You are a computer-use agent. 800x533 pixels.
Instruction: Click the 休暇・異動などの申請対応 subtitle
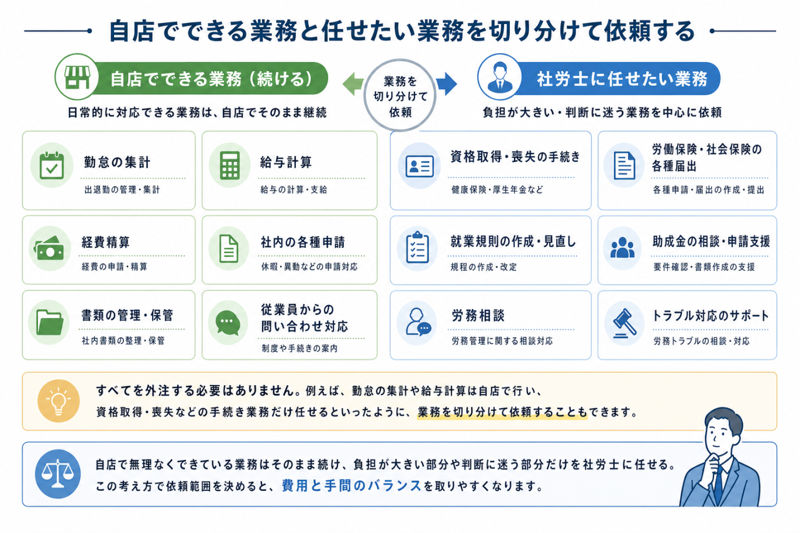pos(309,266)
